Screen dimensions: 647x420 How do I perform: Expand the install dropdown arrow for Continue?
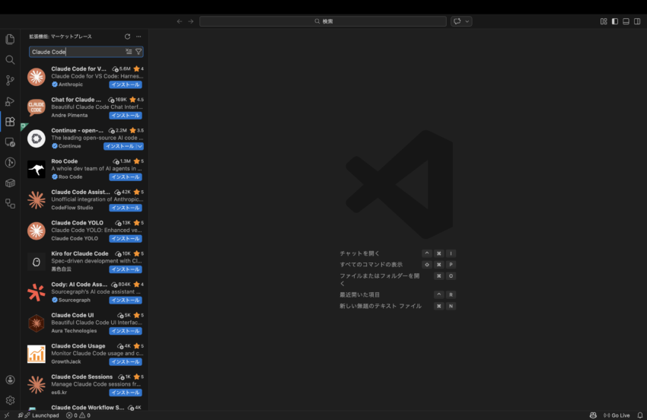pyautogui.click(x=140, y=146)
